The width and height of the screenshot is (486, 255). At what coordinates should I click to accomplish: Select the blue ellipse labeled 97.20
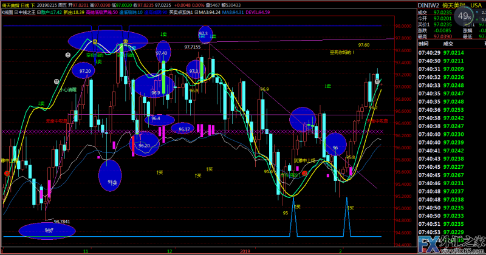pyautogui.click(x=85, y=72)
